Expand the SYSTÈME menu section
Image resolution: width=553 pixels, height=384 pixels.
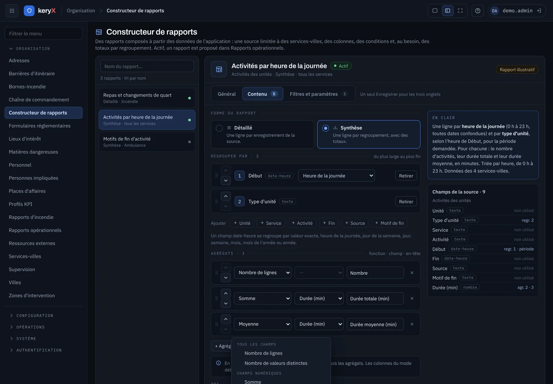(23, 339)
